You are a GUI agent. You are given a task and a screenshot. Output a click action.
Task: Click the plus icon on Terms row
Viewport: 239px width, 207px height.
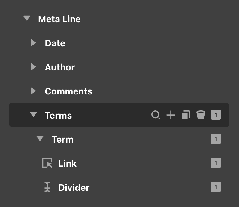[171, 115]
